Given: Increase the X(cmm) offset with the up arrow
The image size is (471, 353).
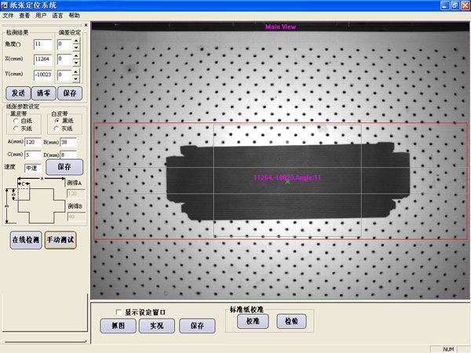Looking at the screenshot, I should click(x=76, y=56).
